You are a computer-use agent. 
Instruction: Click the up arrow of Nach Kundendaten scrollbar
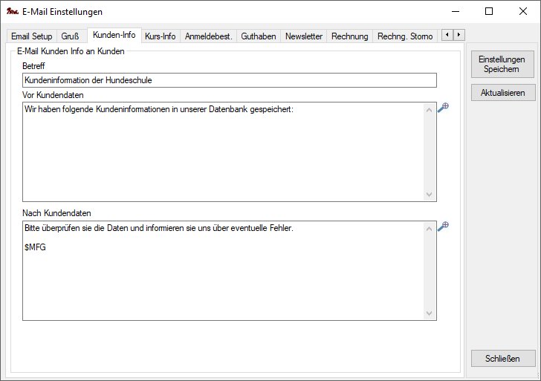point(430,227)
